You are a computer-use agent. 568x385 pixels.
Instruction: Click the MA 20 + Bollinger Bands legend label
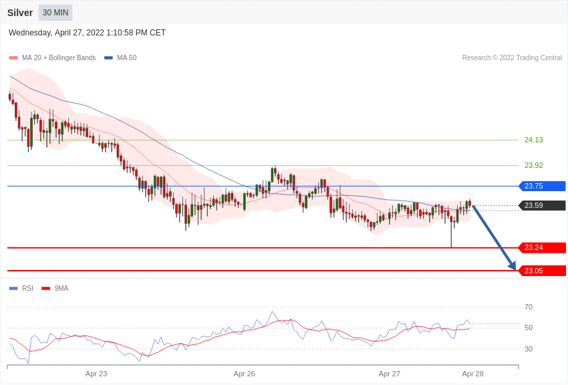point(59,57)
